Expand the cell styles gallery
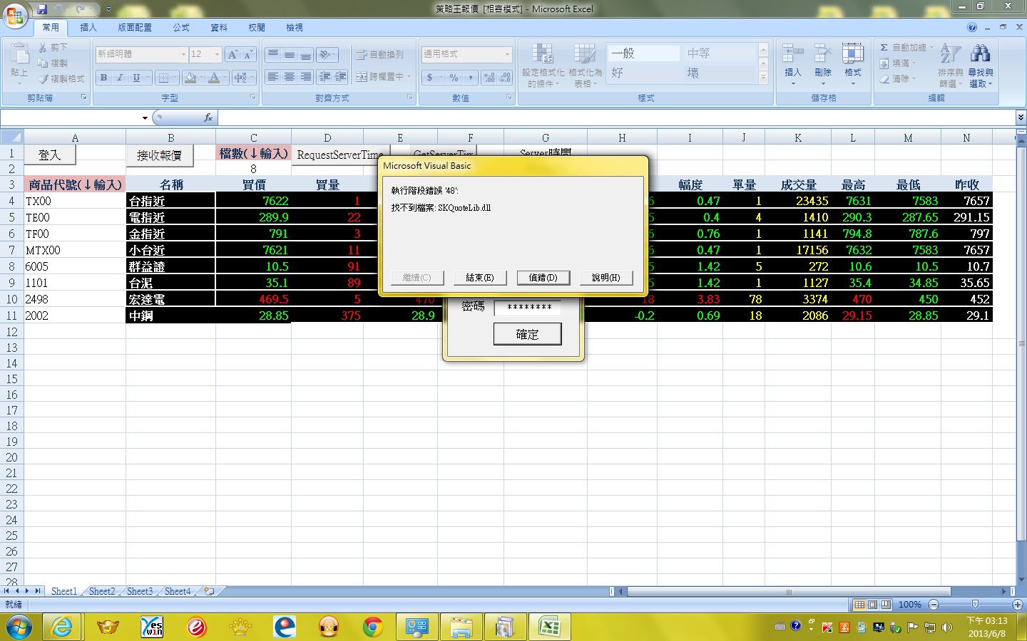This screenshot has width=1027, height=641. click(x=763, y=77)
